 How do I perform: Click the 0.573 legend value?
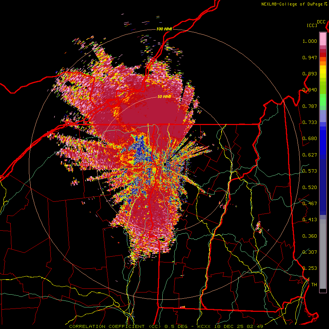point(310,171)
